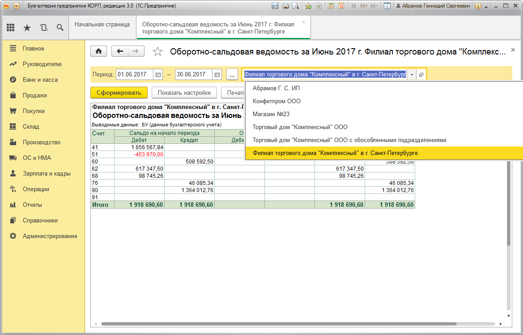Open the ОС и НМА section
The image size is (523, 335).
coord(37,158)
